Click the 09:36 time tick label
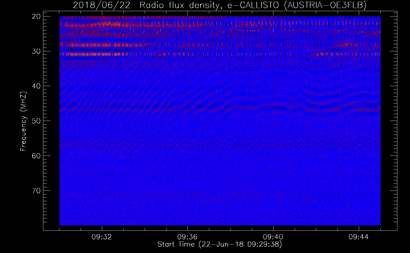This screenshot has width=410, height=253. [x=188, y=237]
